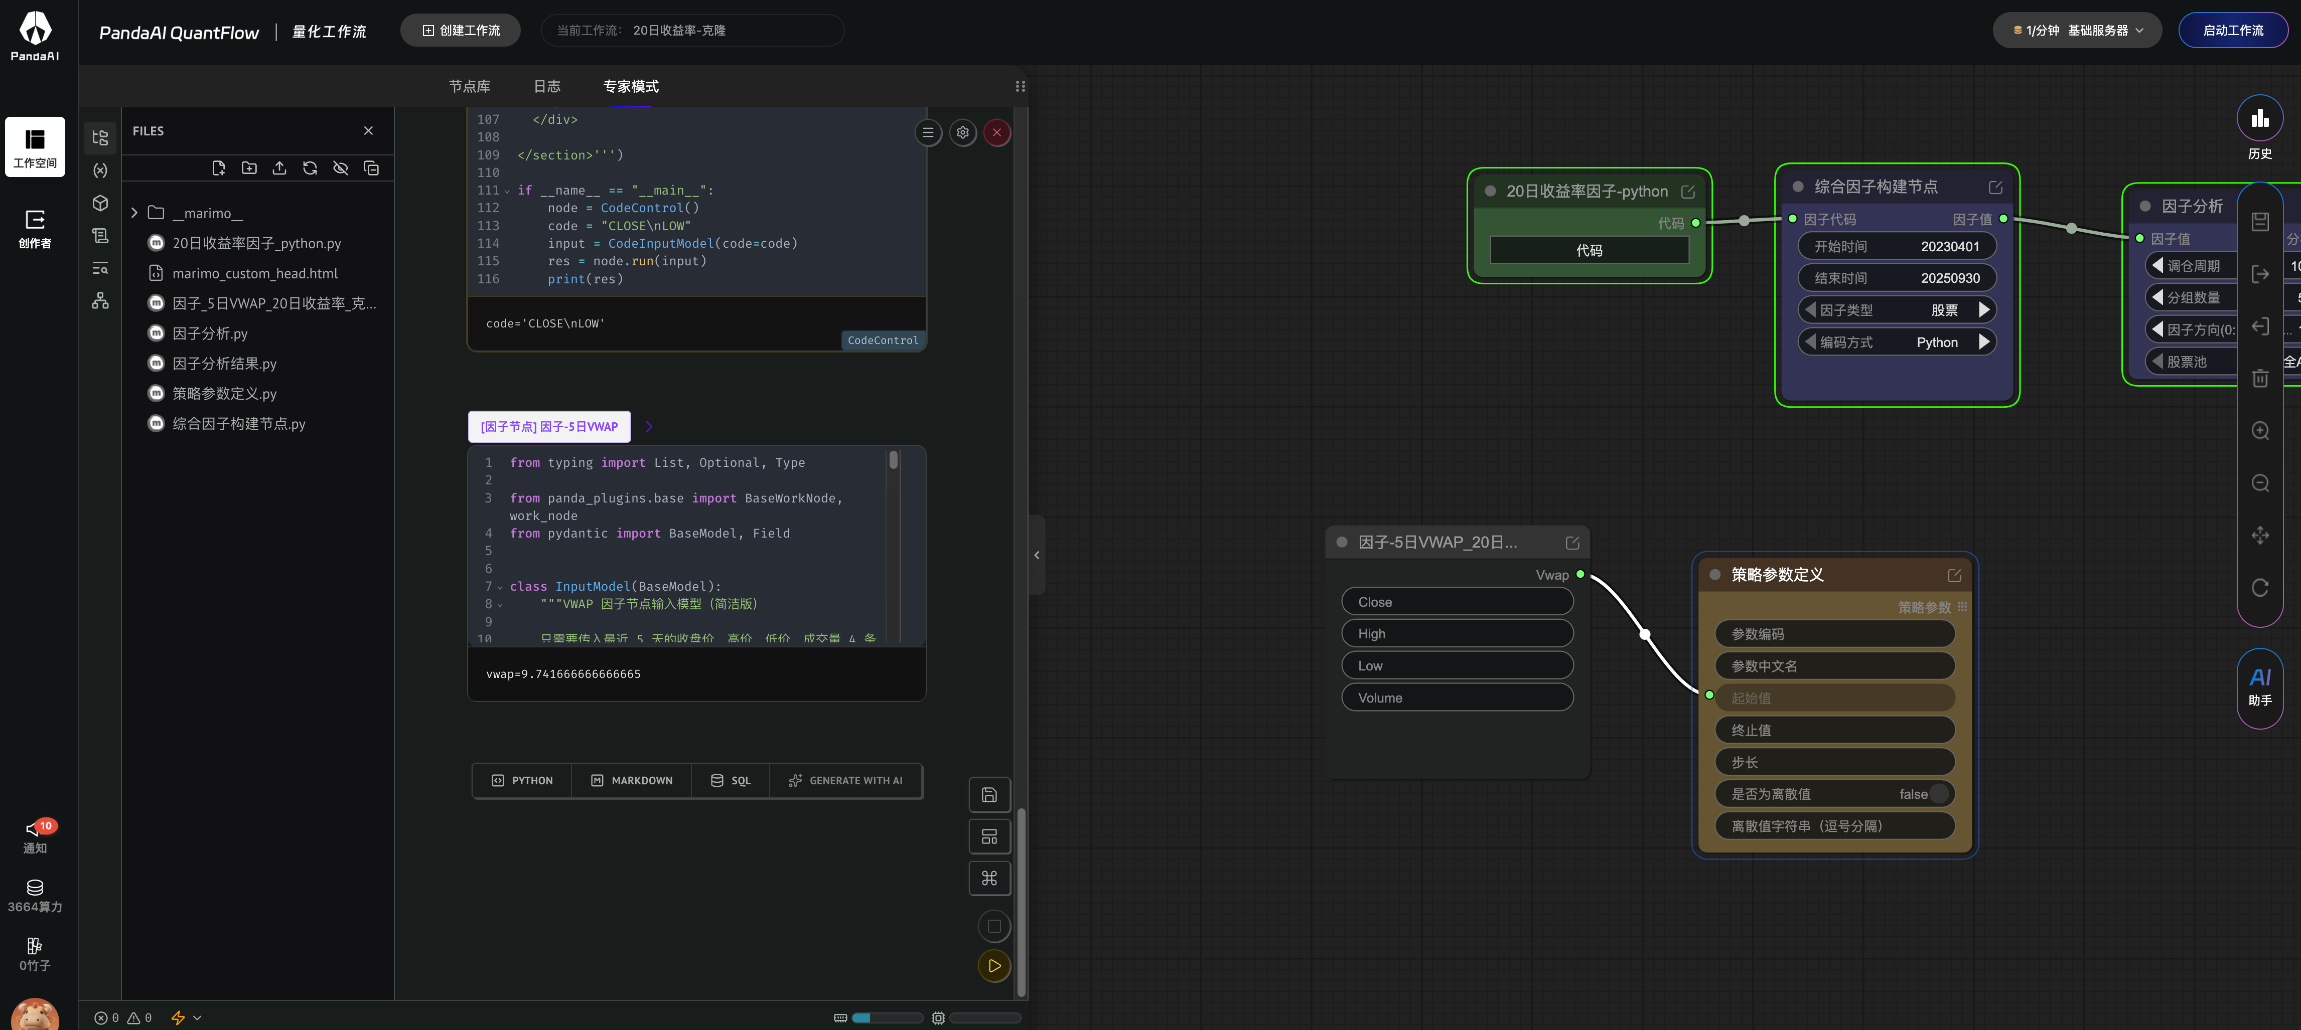Click the 结束时间 field 20250930
The width and height of the screenshot is (2301, 1030).
tap(1897, 278)
